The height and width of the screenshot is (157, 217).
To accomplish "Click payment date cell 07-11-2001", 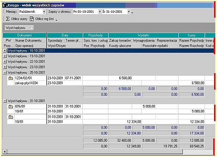I will 73,78.
